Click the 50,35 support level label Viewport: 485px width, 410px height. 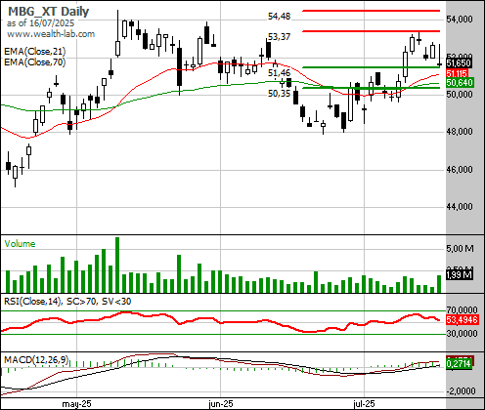click(279, 94)
